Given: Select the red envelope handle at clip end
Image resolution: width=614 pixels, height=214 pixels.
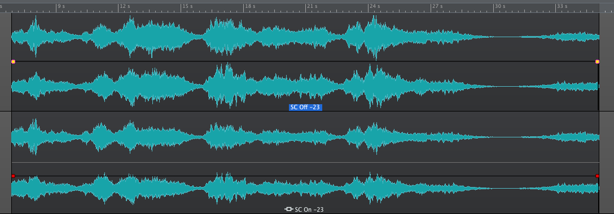Looking at the screenshot, I should pos(597,176).
